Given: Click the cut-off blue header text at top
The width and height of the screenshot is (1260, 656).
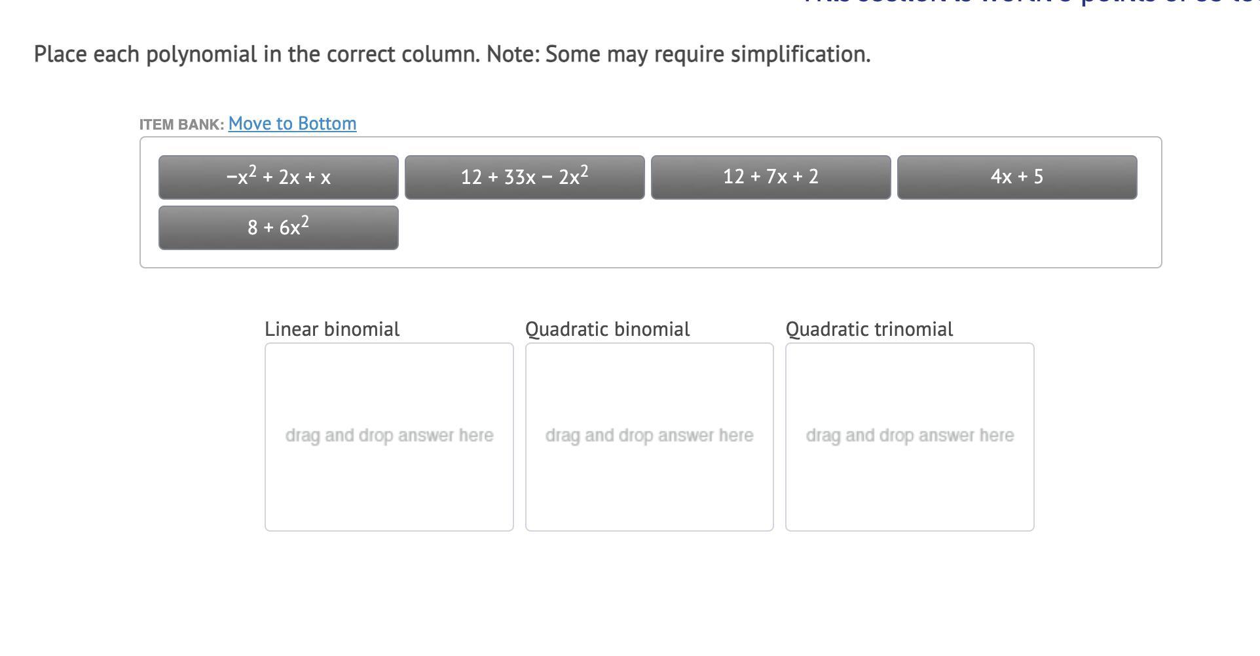Looking at the screenshot, I should point(1028,3).
